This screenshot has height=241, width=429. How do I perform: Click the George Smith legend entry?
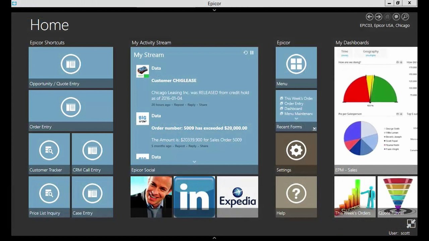tap(391, 129)
